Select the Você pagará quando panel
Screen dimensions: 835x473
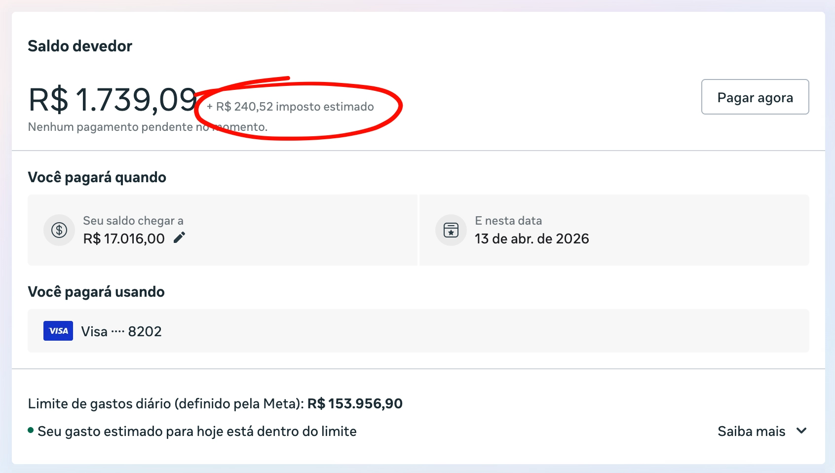tap(222, 230)
